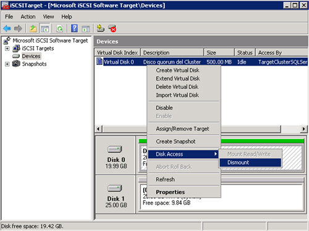Expand the iSCSI Targets tree node
The width and height of the screenshot is (309, 231).
[7, 49]
